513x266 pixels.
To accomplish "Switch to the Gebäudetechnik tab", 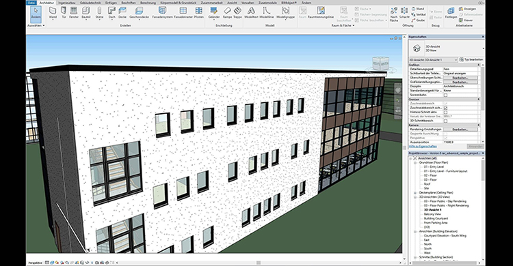I will 90,3.
